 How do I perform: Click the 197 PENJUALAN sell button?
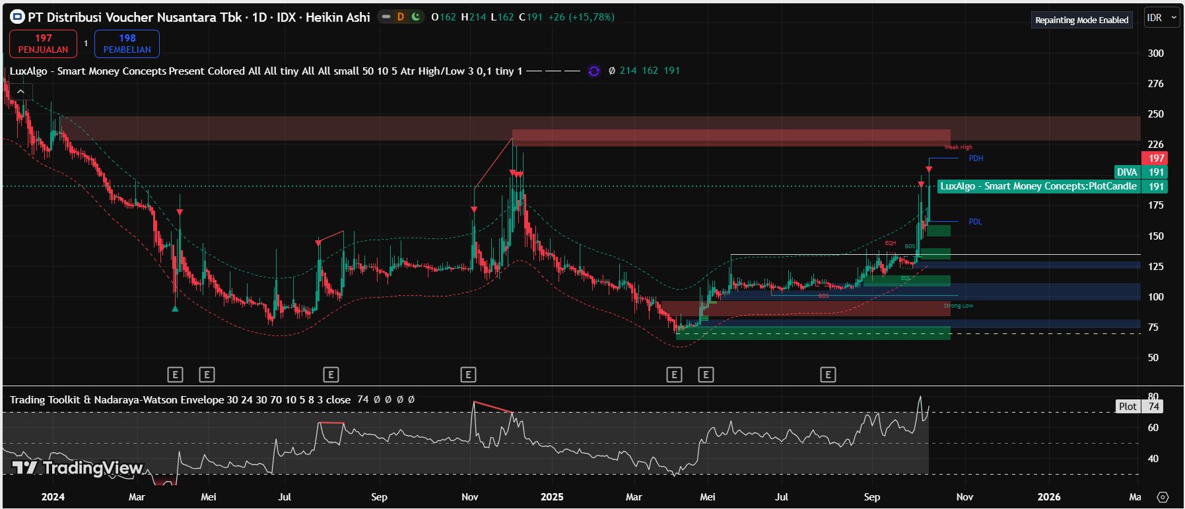tap(44, 44)
